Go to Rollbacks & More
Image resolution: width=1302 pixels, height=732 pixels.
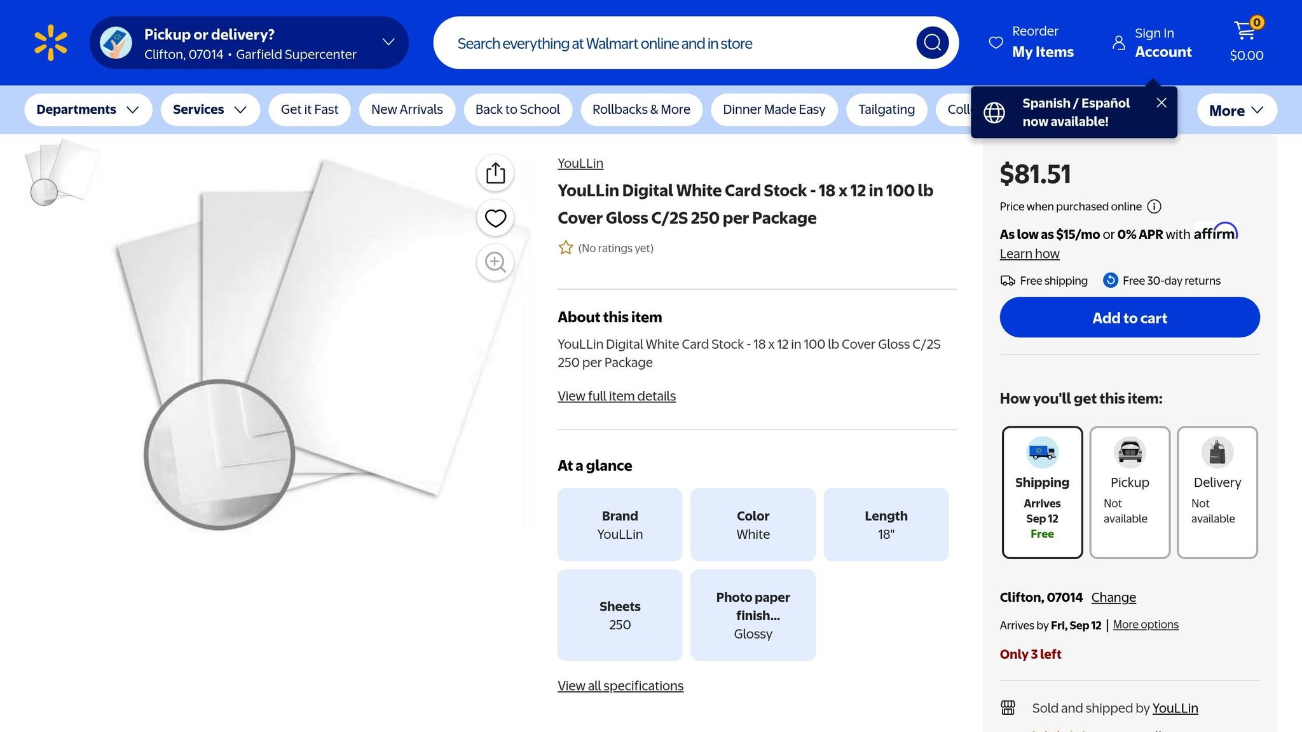pyautogui.click(x=641, y=109)
